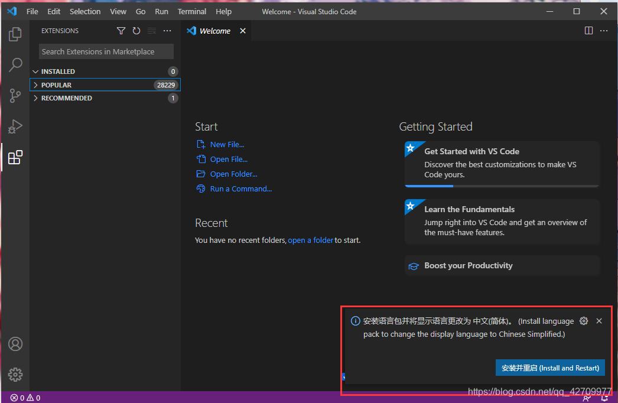Open Learn the Fundamentals card
618x403 pixels.
point(502,222)
